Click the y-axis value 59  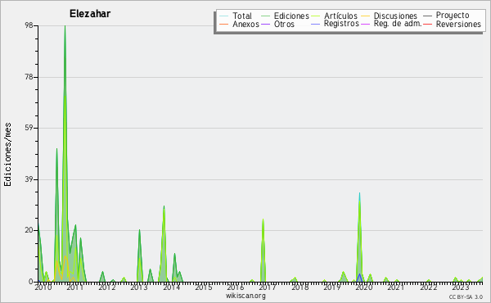click(29, 128)
